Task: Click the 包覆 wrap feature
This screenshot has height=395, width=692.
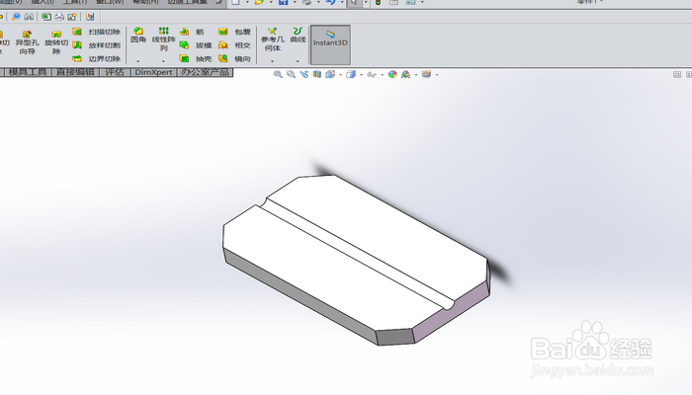Action: point(234,32)
